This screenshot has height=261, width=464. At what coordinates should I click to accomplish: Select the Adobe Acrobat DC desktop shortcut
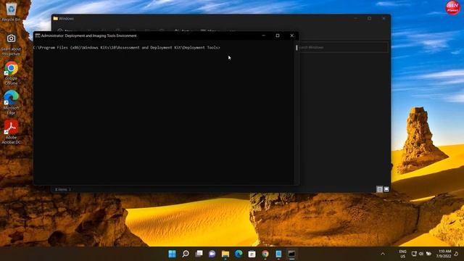pos(11,132)
